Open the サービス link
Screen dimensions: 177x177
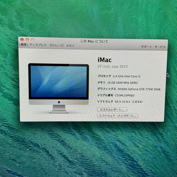coord(160,47)
